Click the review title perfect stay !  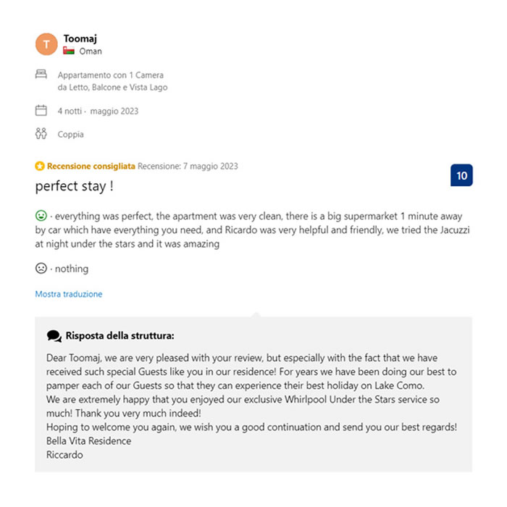75,186
